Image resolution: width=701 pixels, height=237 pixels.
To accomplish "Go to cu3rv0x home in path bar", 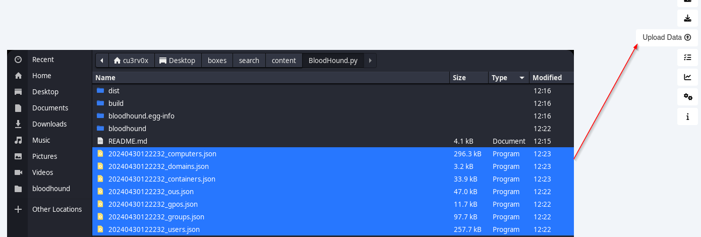I will (131, 61).
